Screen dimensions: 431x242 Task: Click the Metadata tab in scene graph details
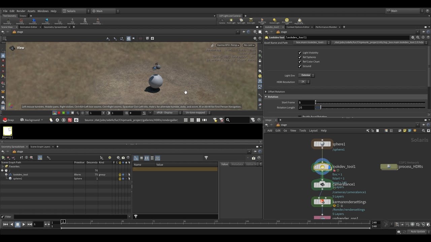click(237, 164)
